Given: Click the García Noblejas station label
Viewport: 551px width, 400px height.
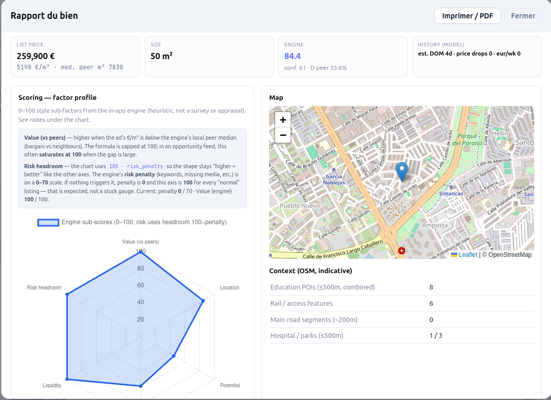Looking at the screenshot, I should (x=334, y=179).
